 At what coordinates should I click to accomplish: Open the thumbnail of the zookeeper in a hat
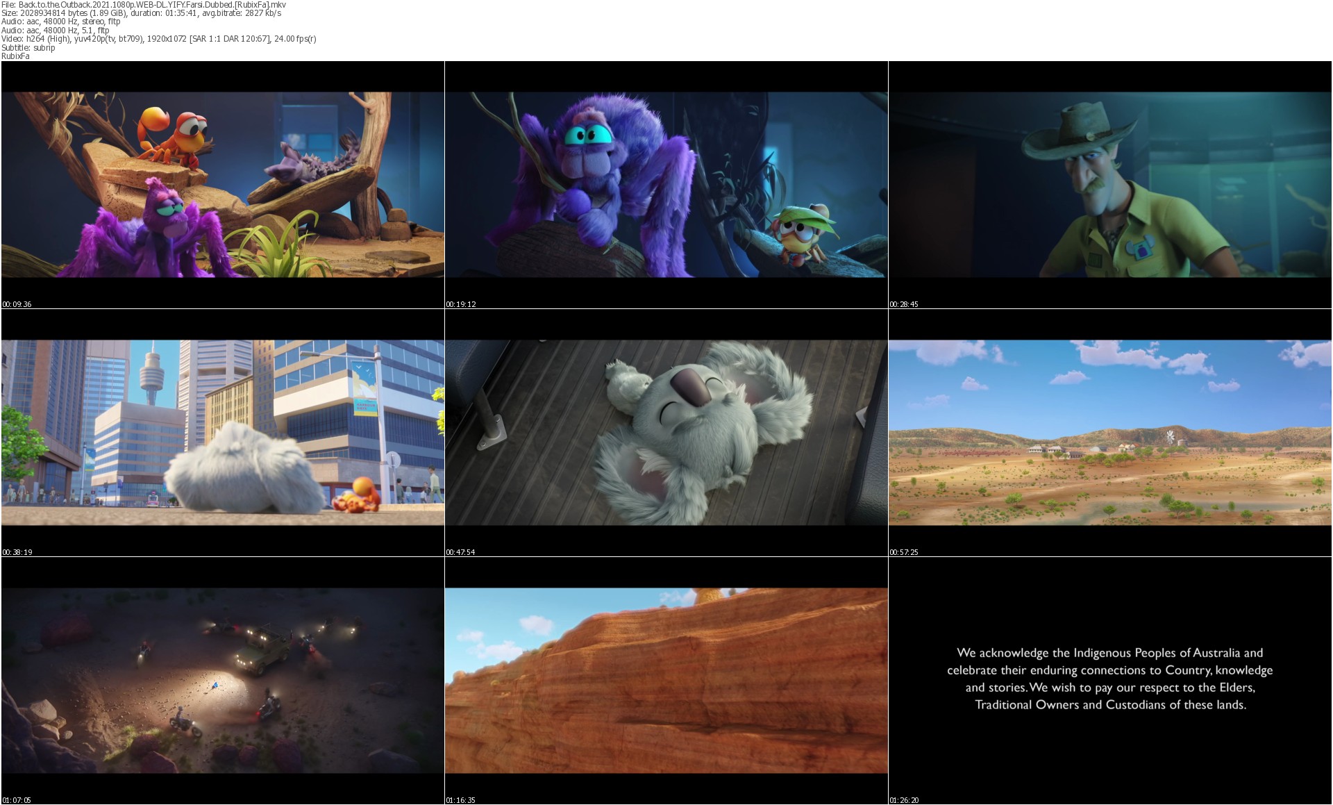[x=1110, y=185]
